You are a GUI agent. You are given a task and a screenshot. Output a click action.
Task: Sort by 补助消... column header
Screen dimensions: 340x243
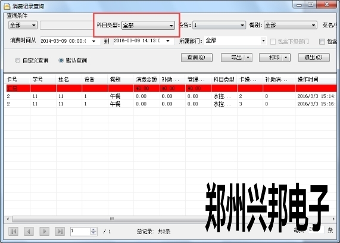[279, 79]
